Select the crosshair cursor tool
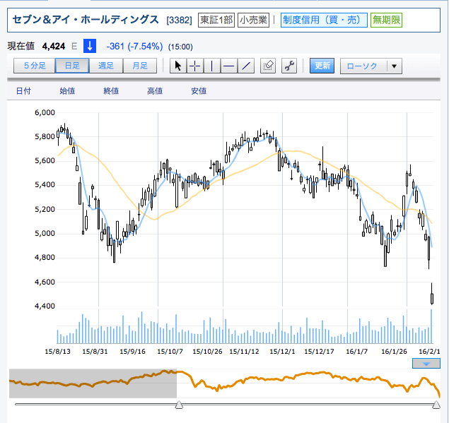This screenshot has width=449, height=423. (x=195, y=66)
